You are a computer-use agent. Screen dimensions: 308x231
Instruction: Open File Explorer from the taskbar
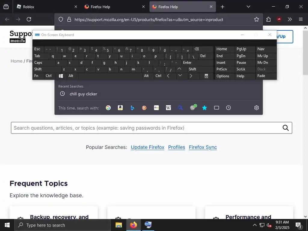pyautogui.click(x=119, y=225)
